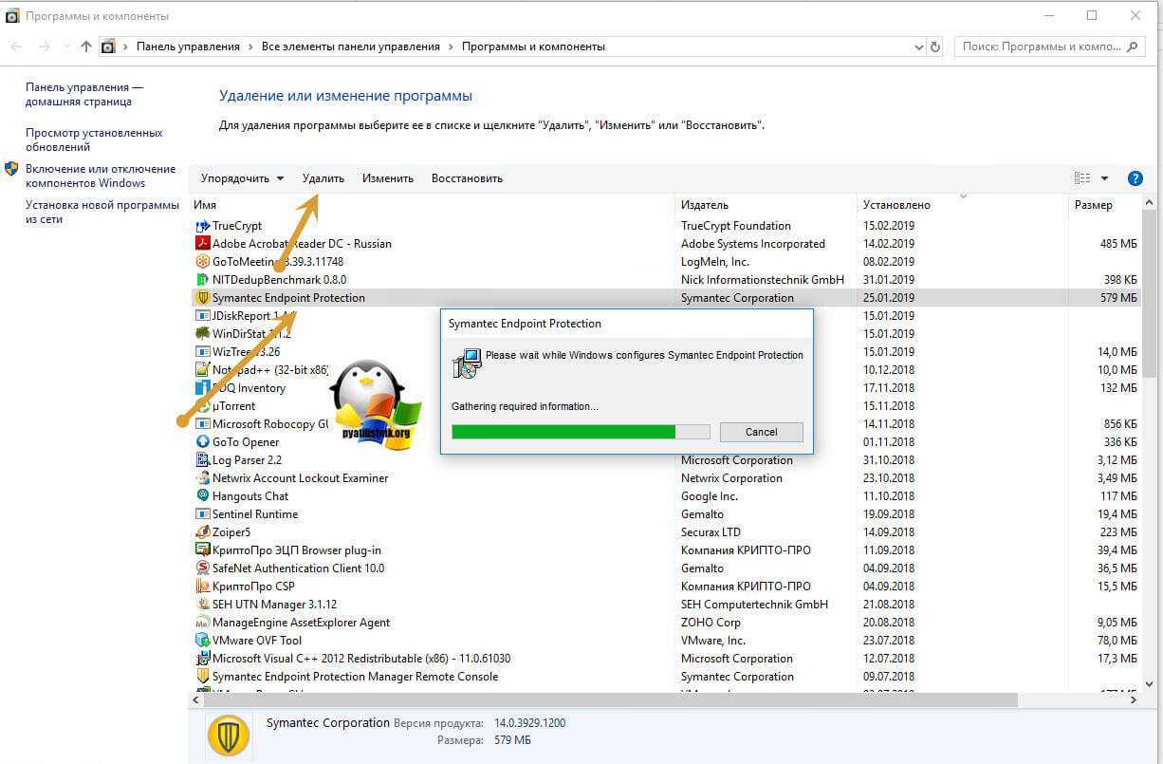The image size is (1163, 764).
Task: Click the SEH UTN Manager icon
Action: click(x=202, y=605)
